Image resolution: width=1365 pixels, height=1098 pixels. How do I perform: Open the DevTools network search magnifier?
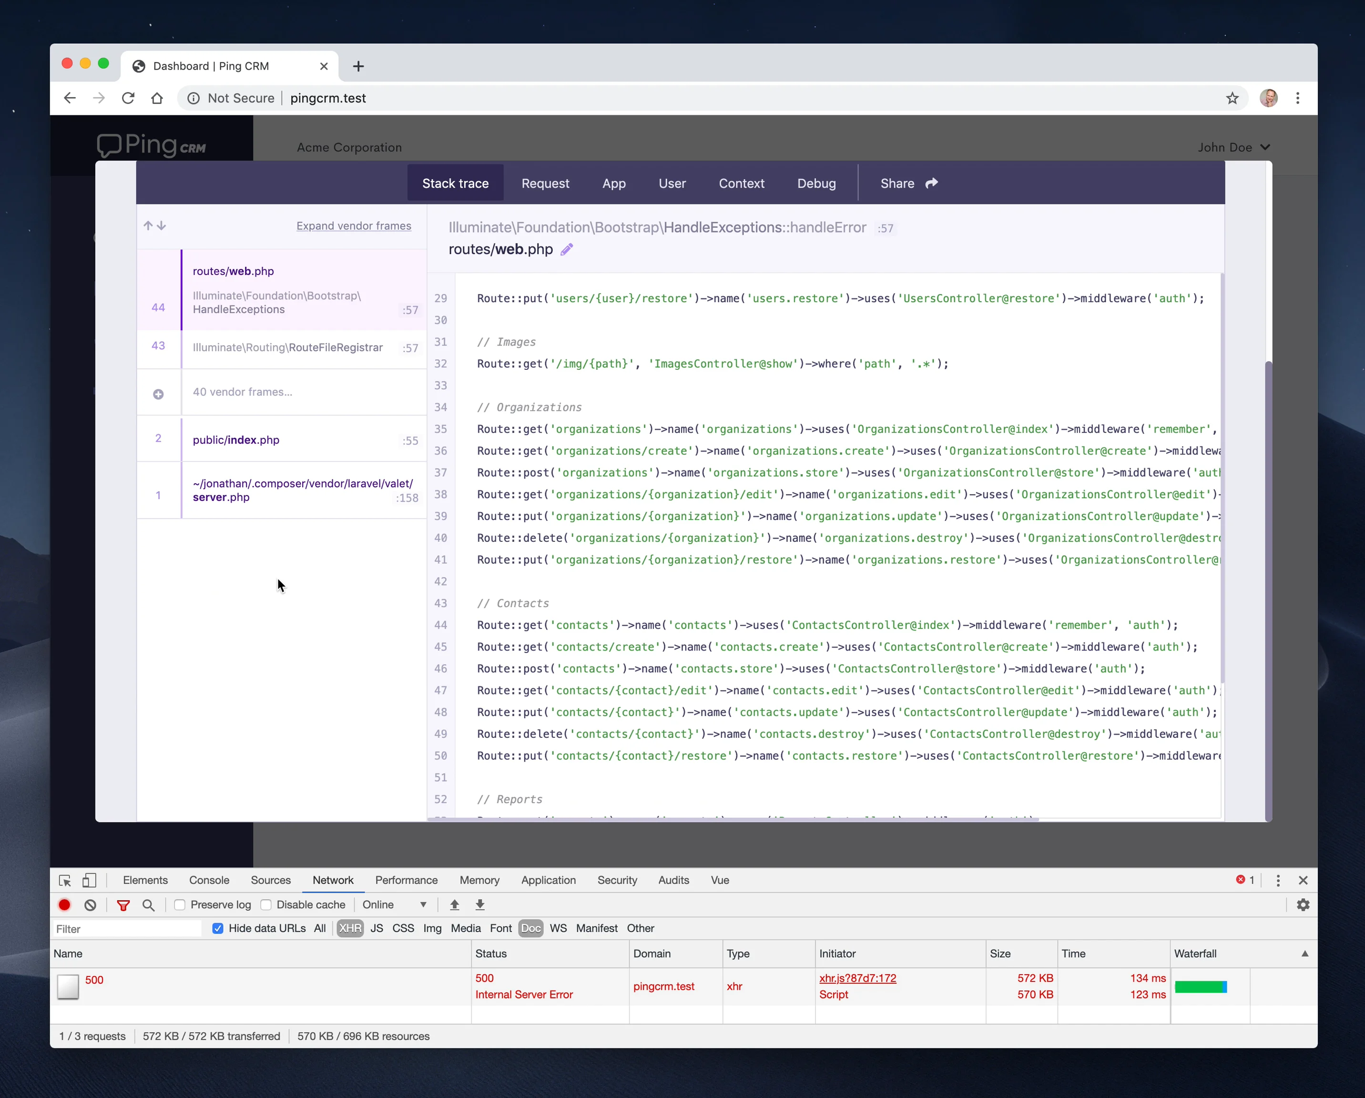pos(148,905)
